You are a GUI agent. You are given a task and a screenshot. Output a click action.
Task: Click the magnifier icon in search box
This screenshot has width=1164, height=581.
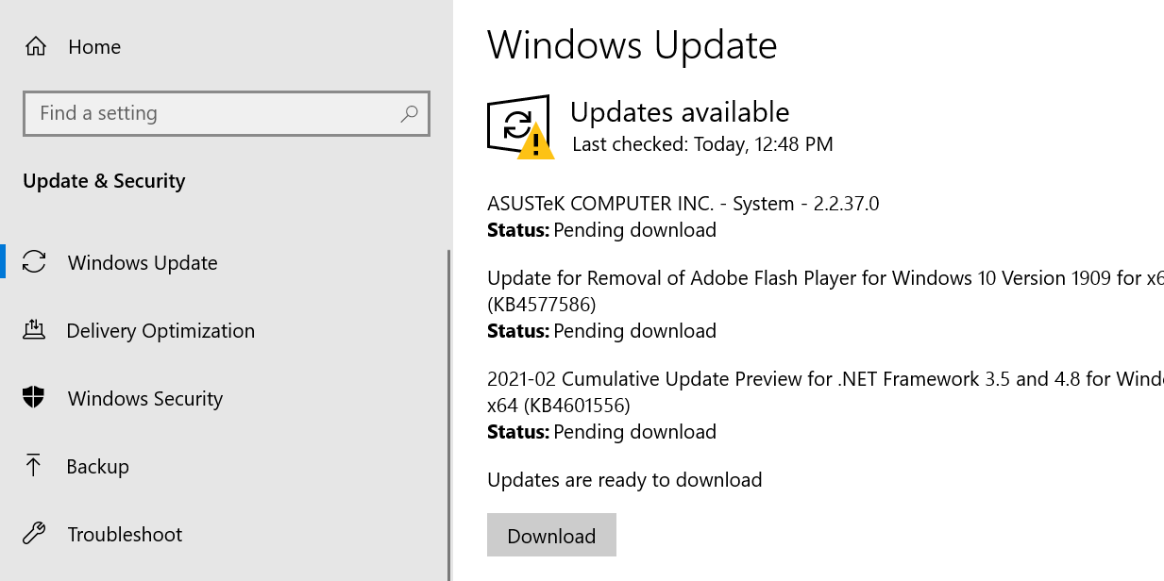tap(409, 114)
